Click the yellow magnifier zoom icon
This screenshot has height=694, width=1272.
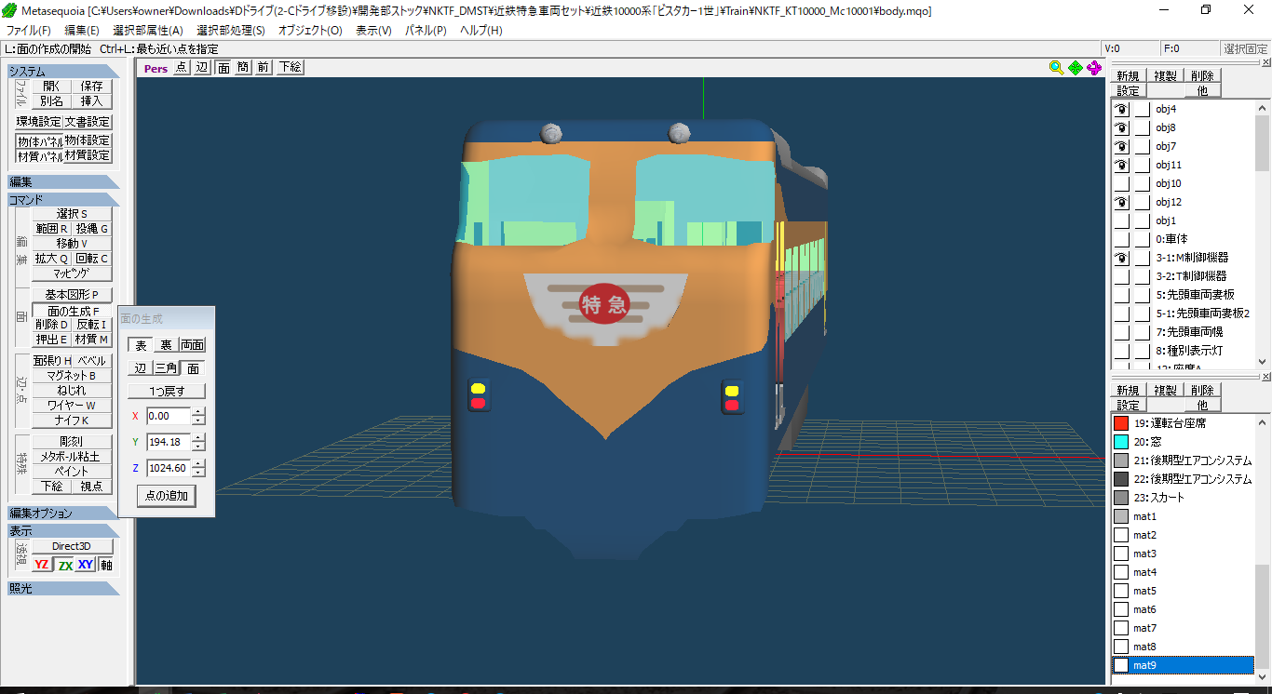pyautogui.click(x=1056, y=67)
